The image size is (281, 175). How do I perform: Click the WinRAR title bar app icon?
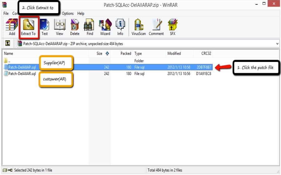[x=4, y=5]
